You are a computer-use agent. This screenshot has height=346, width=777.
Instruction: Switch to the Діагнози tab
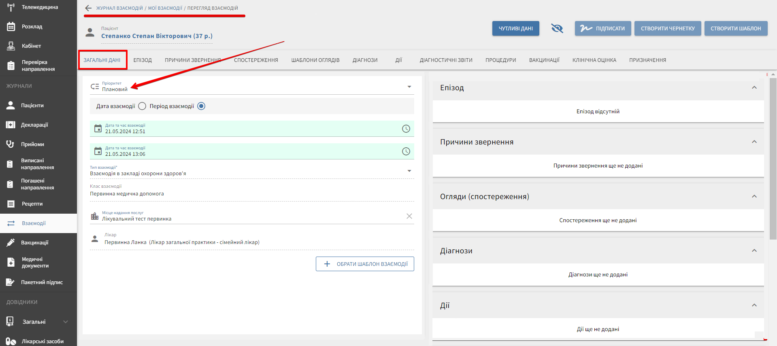[365, 60]
